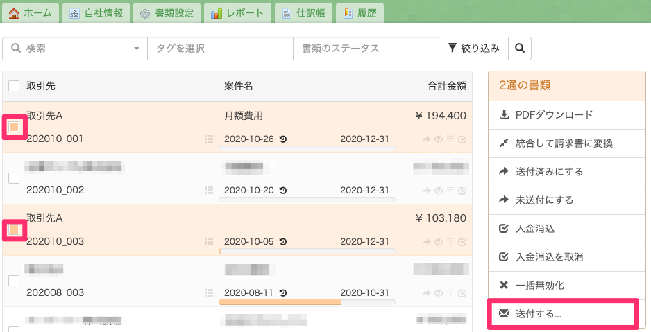The image size is (651, 332).
Task: Toggle the select-all checkbox in header
Action: tap(14, 86)
